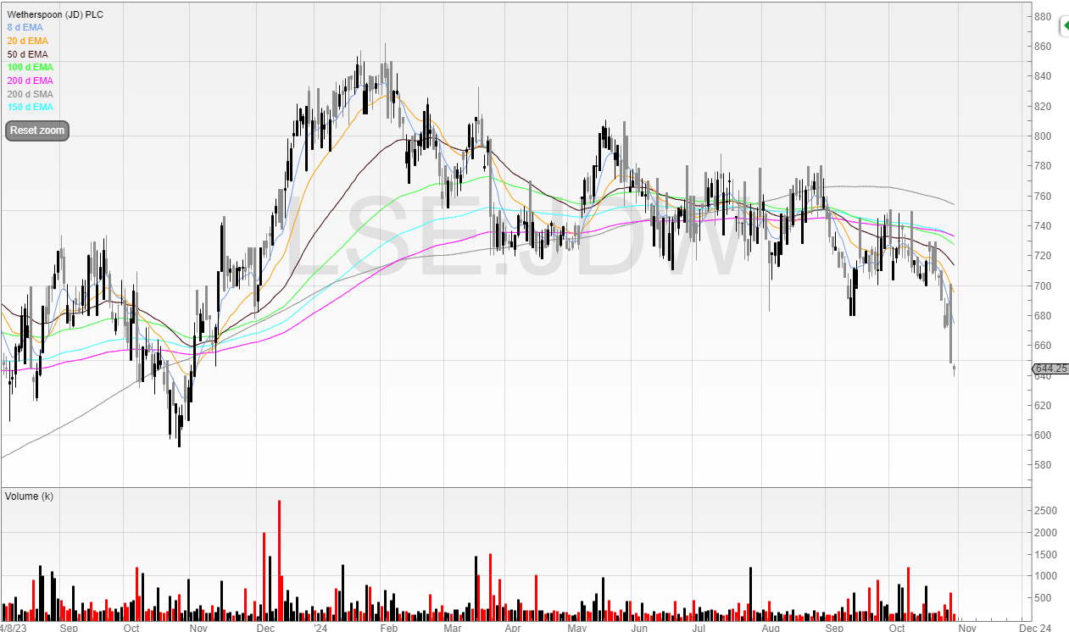Toggle the 20 d EMA legend entry
The image size is (1069, 632).
pos(28,41)
